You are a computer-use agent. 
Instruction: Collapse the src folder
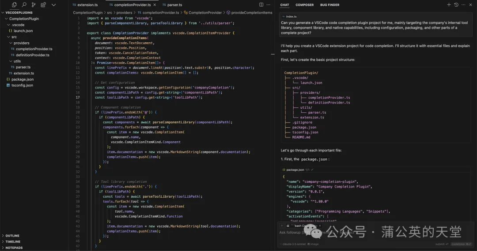[x=12, y=37]
